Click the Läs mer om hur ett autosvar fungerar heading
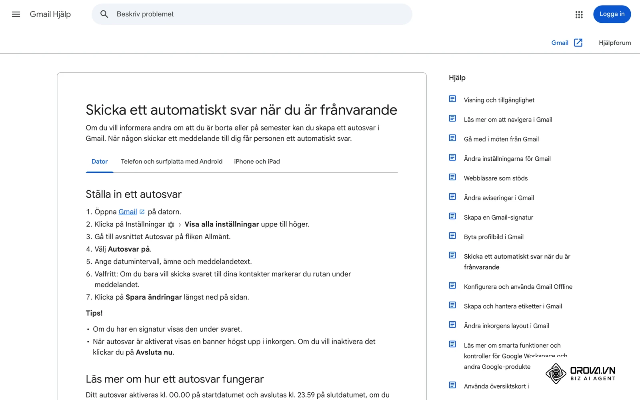640x400 pixels. pos(175,379)
